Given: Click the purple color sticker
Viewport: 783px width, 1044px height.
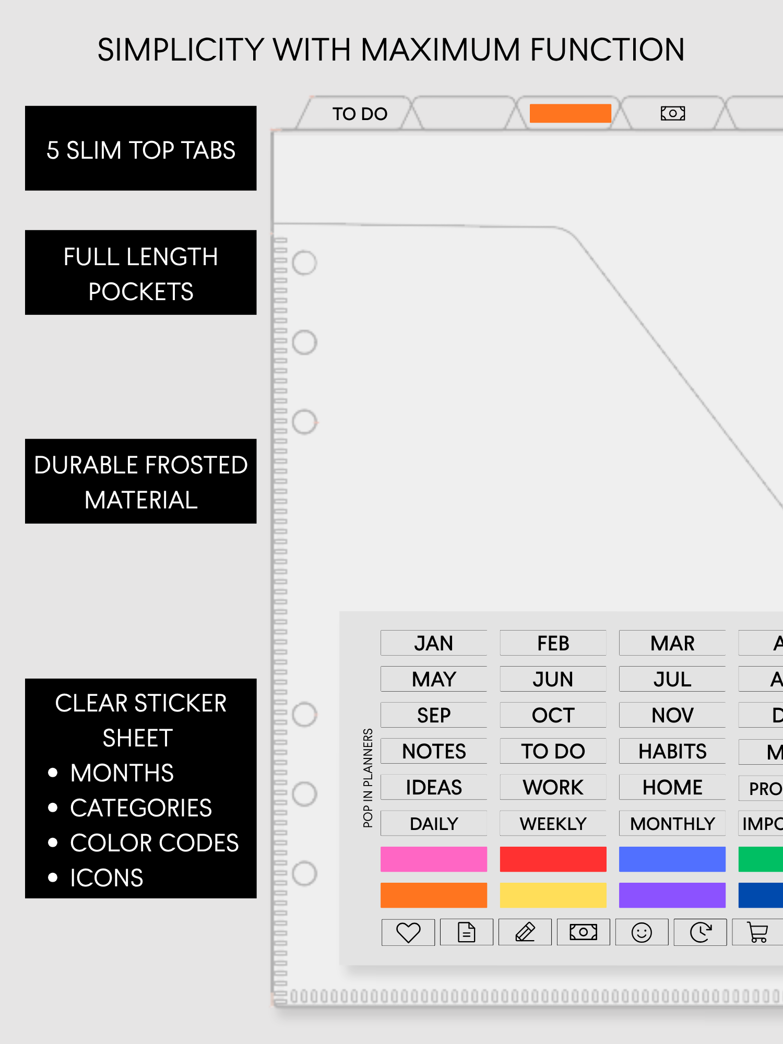Looking at the screenshot, I should point(672,895).
